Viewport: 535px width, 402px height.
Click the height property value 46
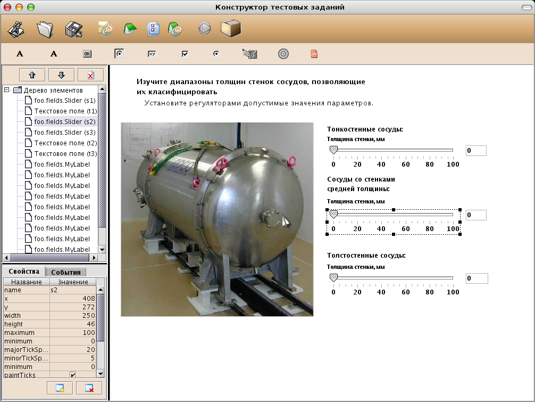tap(73, 324)
